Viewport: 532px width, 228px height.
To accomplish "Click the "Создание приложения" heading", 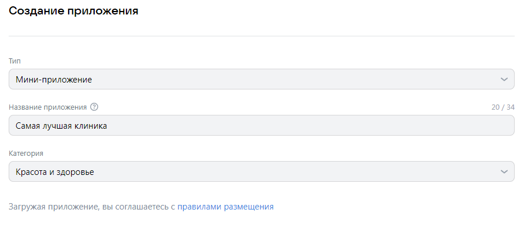I will point(73,11).
